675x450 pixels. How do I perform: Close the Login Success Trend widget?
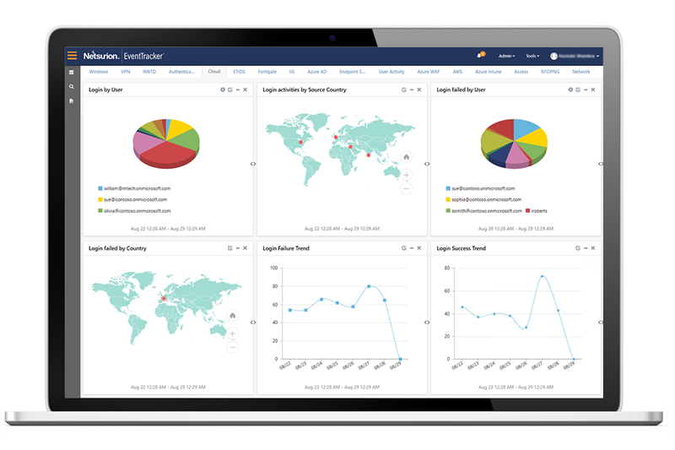tap(593, 248)
